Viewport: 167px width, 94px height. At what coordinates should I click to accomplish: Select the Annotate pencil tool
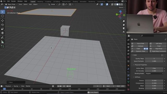coord(3,38)
